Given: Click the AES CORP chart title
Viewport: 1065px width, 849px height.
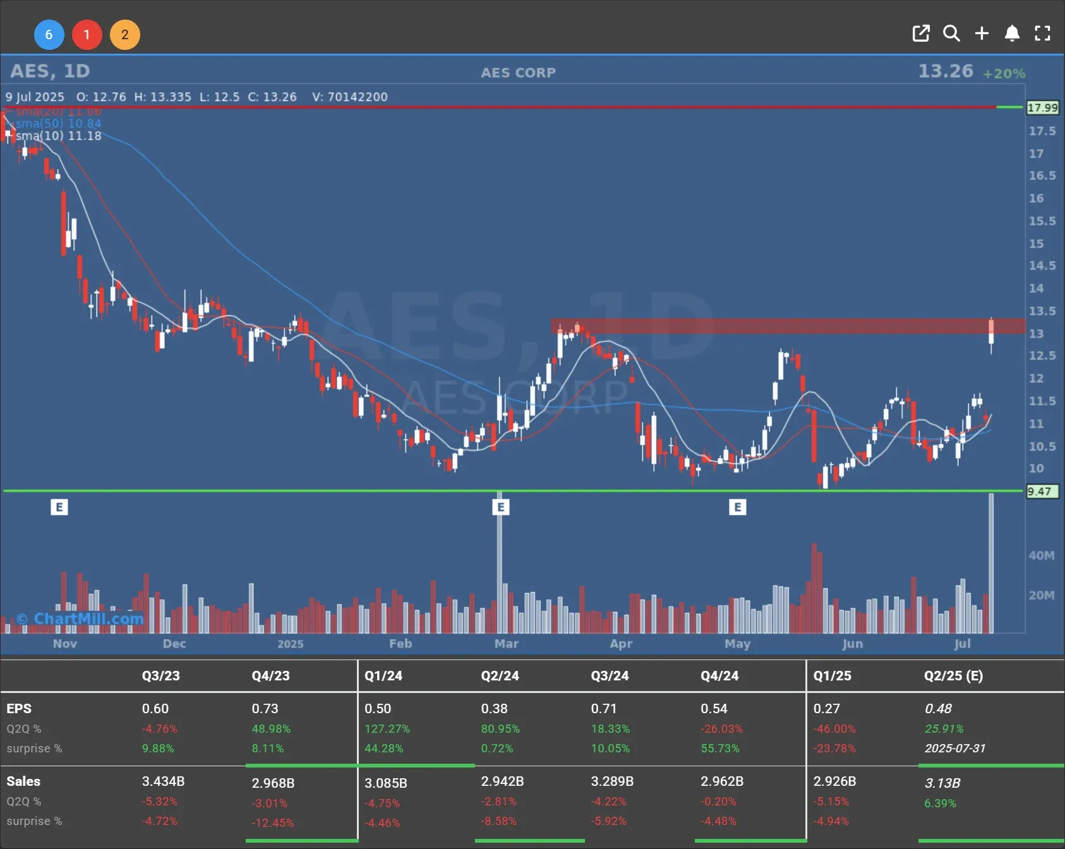Looking at the screenshot, I should point(518,73).
